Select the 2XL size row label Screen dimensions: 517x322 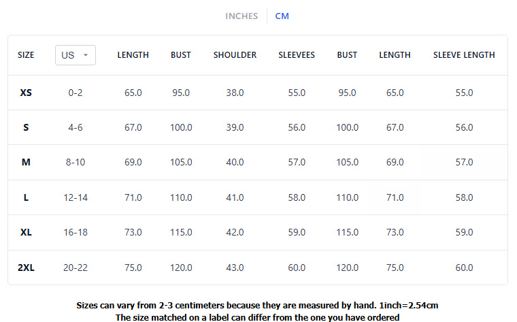point(26,268)
